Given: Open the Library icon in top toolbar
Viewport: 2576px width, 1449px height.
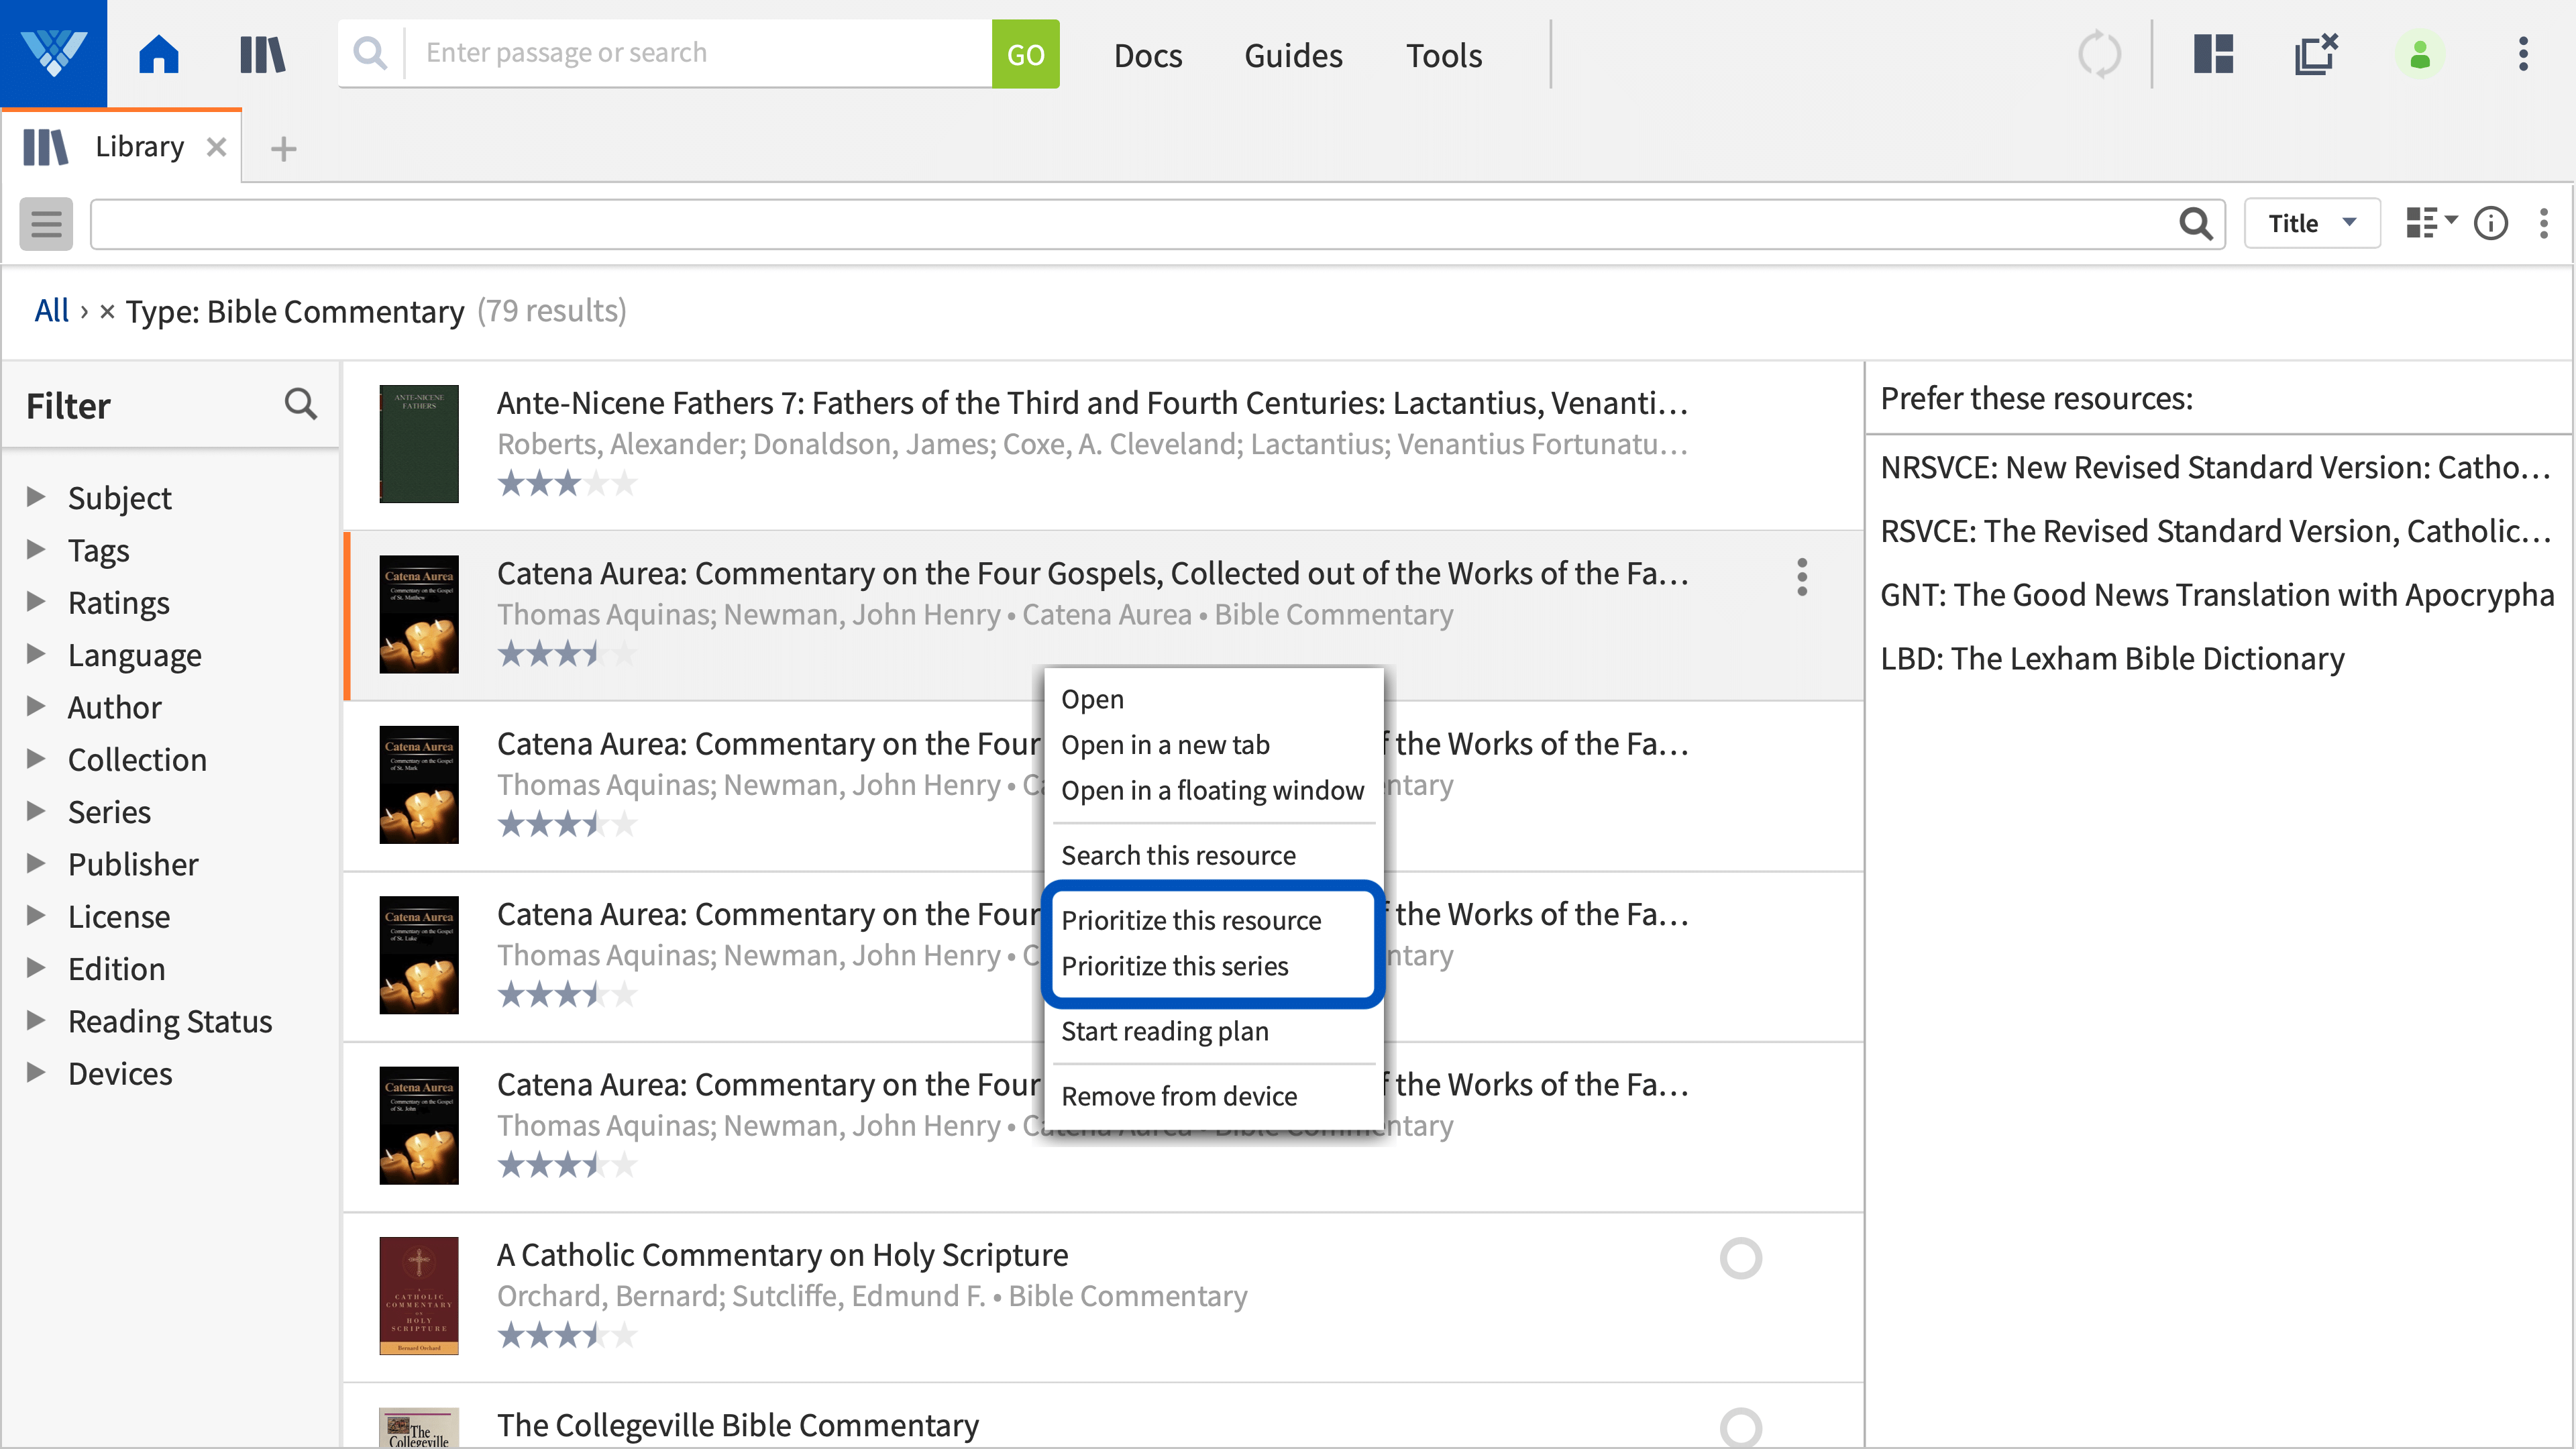Looking at the screenshot, I should pos(262,54).
